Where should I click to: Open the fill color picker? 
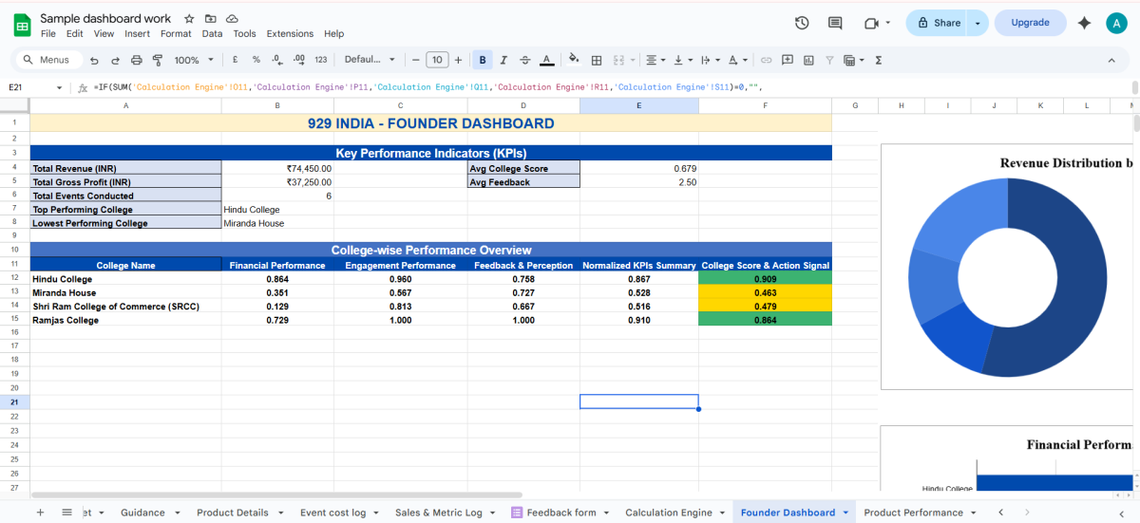(573, 60)
